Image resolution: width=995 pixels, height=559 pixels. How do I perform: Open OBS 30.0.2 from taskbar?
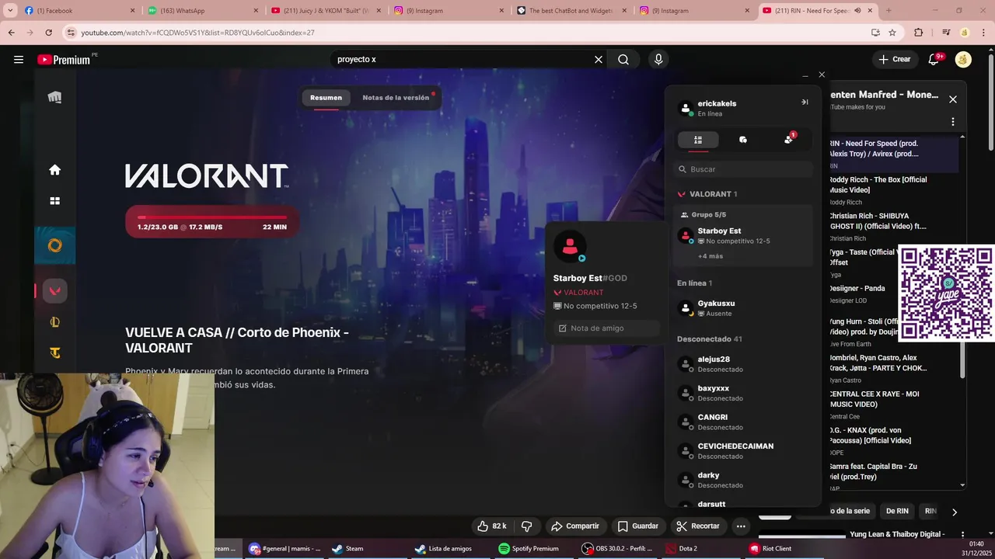[x=618, y=548]
